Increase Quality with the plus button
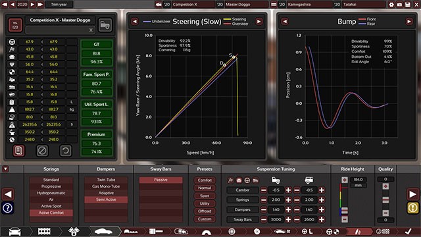 click(385, 186)
